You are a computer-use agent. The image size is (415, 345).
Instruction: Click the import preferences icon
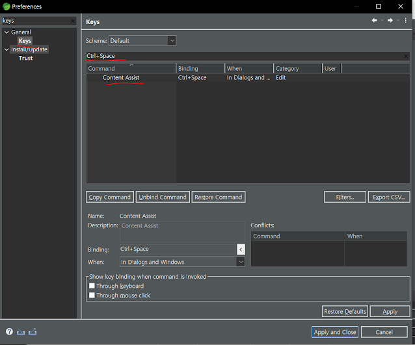[21, 332]
